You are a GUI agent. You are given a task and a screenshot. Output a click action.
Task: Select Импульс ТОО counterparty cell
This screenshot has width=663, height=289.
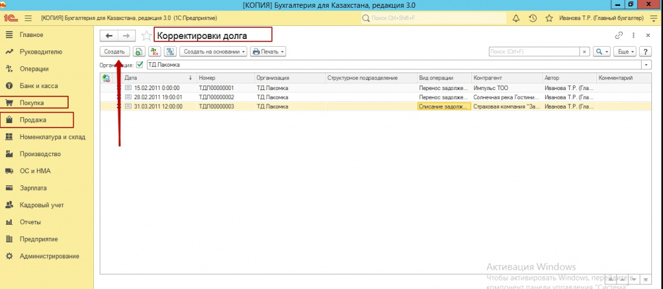507,88
